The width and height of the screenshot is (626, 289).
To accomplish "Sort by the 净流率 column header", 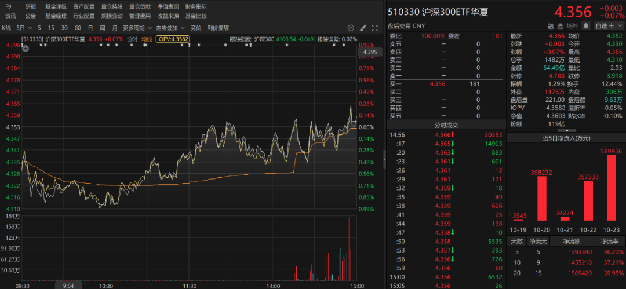I will pyautogui.click(x=610, y=241).
